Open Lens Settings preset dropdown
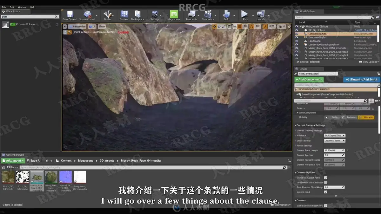Viewport: 381px width, 214px height. point(335,141)
